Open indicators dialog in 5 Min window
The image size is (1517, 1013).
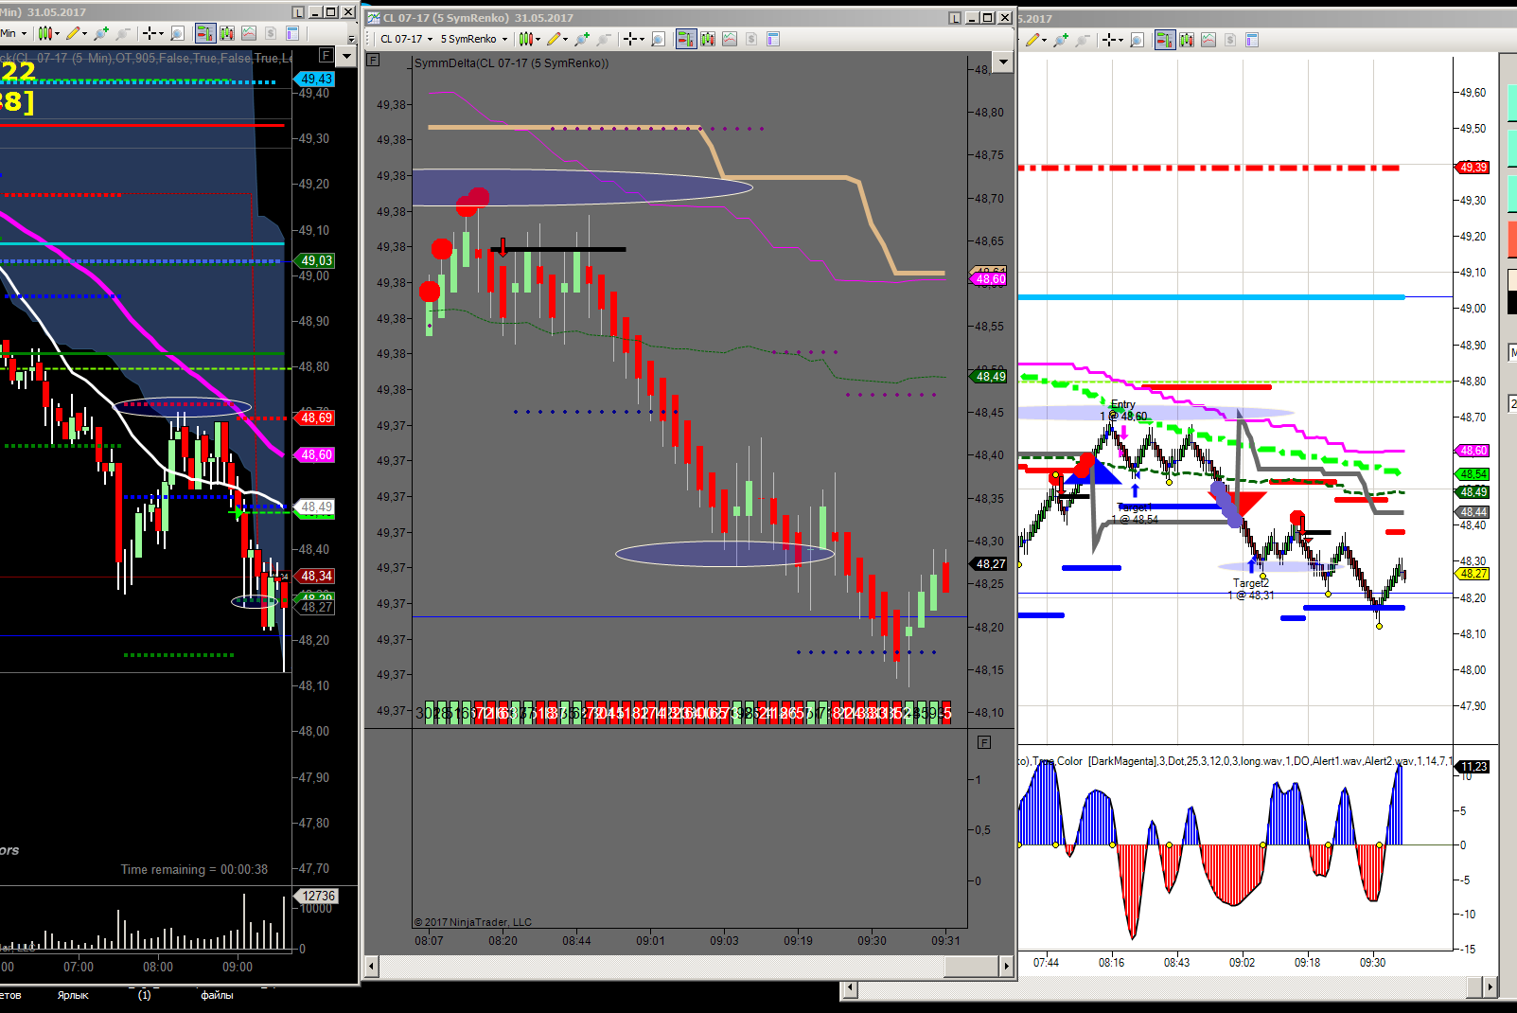pos(249,33)
